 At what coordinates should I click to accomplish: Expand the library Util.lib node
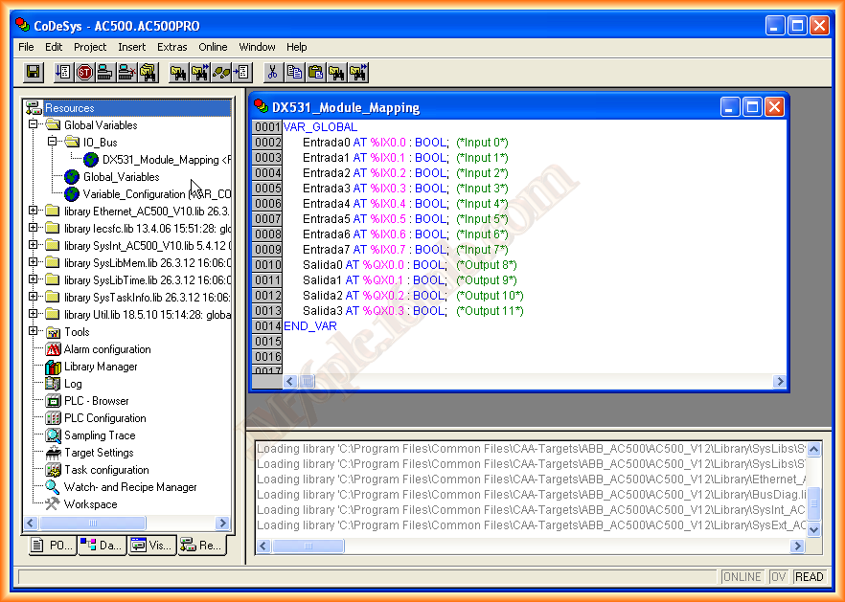click(x=34, y=315)
